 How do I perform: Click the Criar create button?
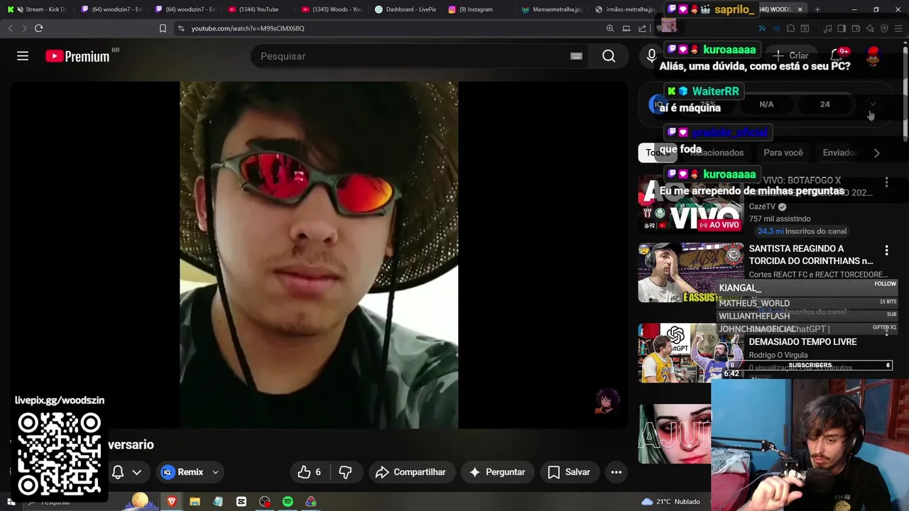(790, 55)
